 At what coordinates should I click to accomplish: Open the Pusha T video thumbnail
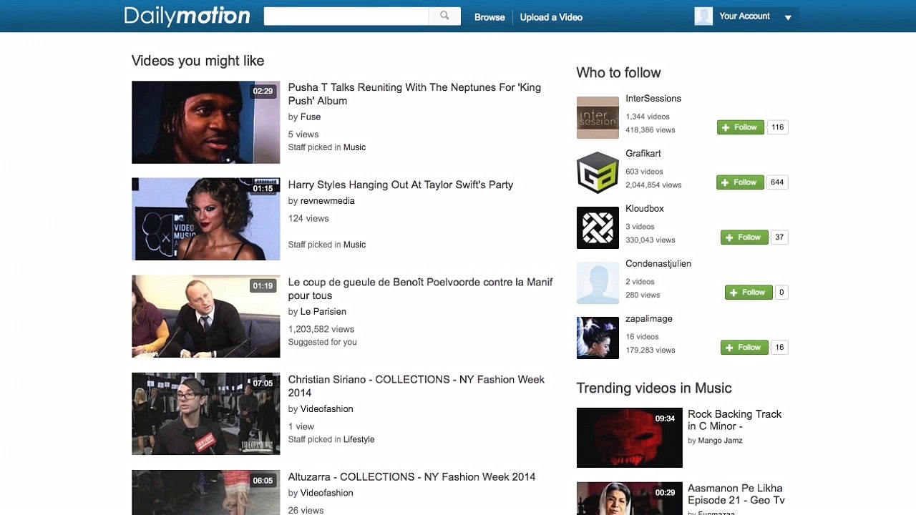(x=206, y=122)
